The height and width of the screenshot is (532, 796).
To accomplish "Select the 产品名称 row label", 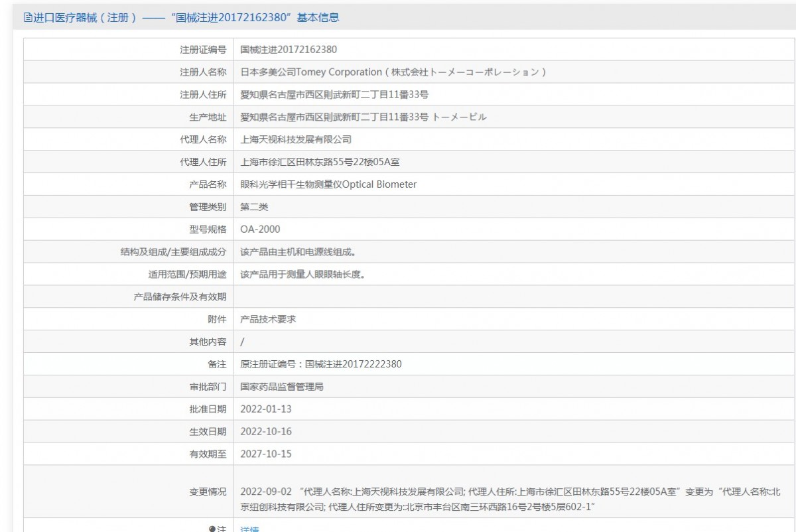I will click(208, 184).
